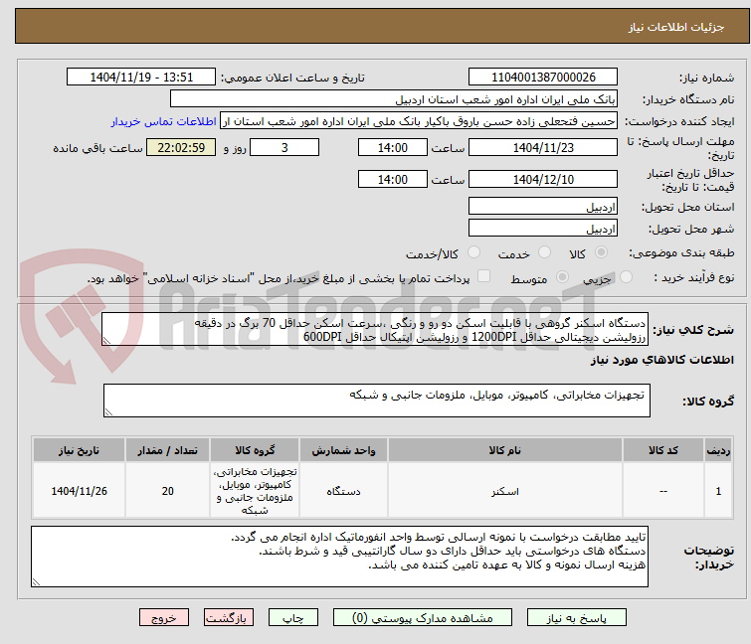751x644 pixels.
Task: Click the شماره نیاز number field
Action: (x=543, y=78)
